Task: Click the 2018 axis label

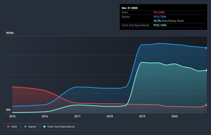Action: tap(110, 116)
